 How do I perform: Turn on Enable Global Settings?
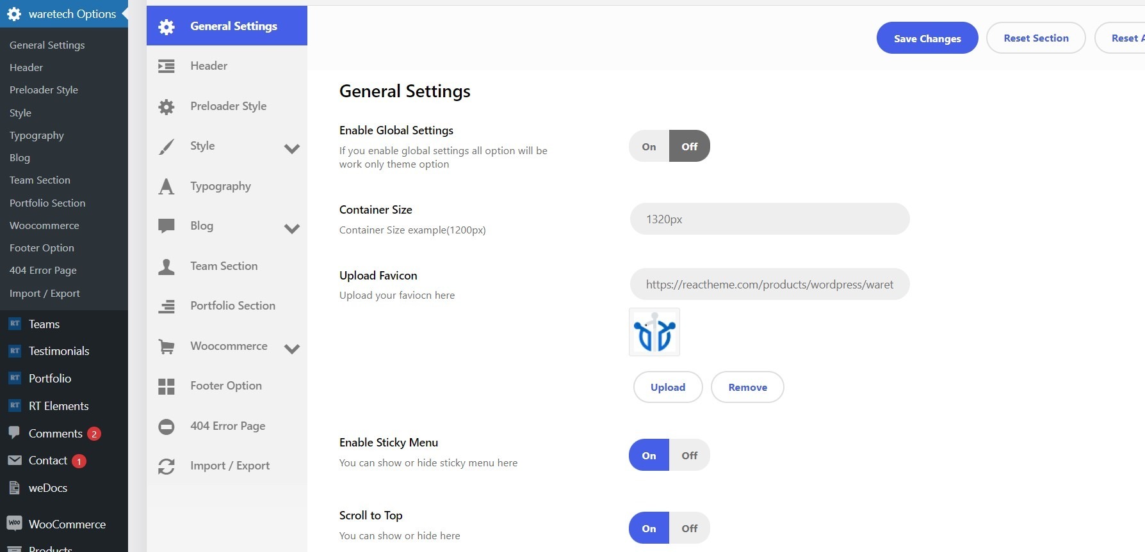click(x=647, y=146)
